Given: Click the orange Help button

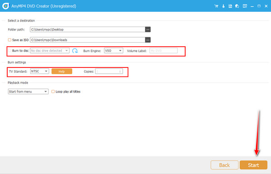Looking at the screenshot, I should pyautogui.click(x=62, y=71).
